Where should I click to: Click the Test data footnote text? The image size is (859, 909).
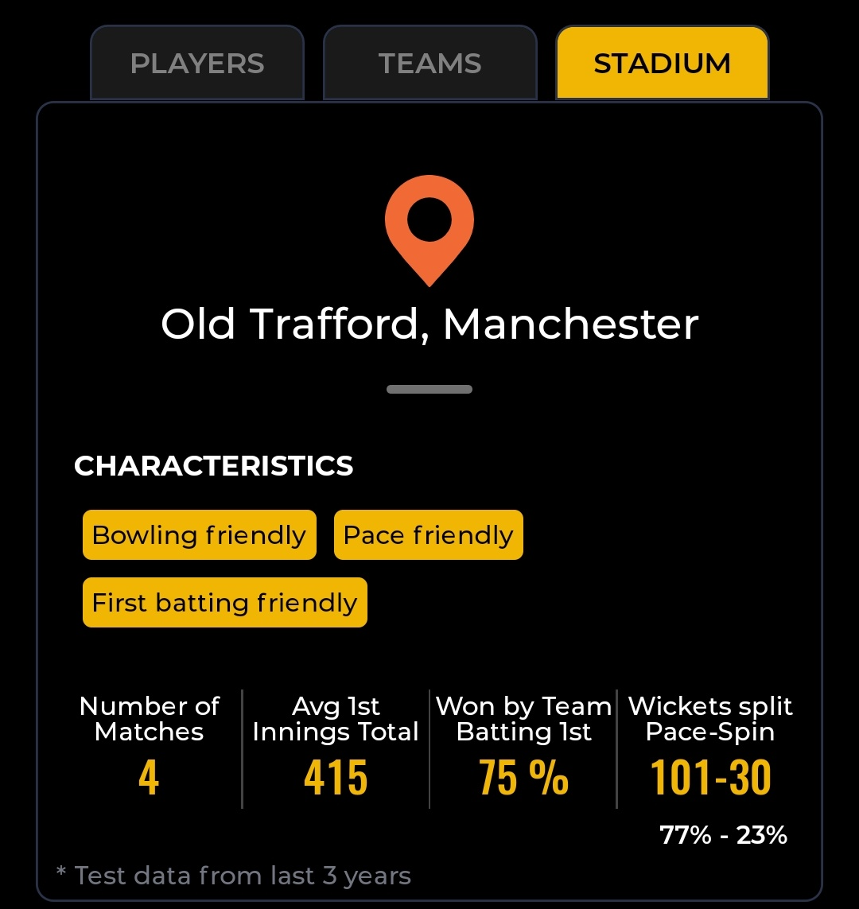click(x=234, y=876)
